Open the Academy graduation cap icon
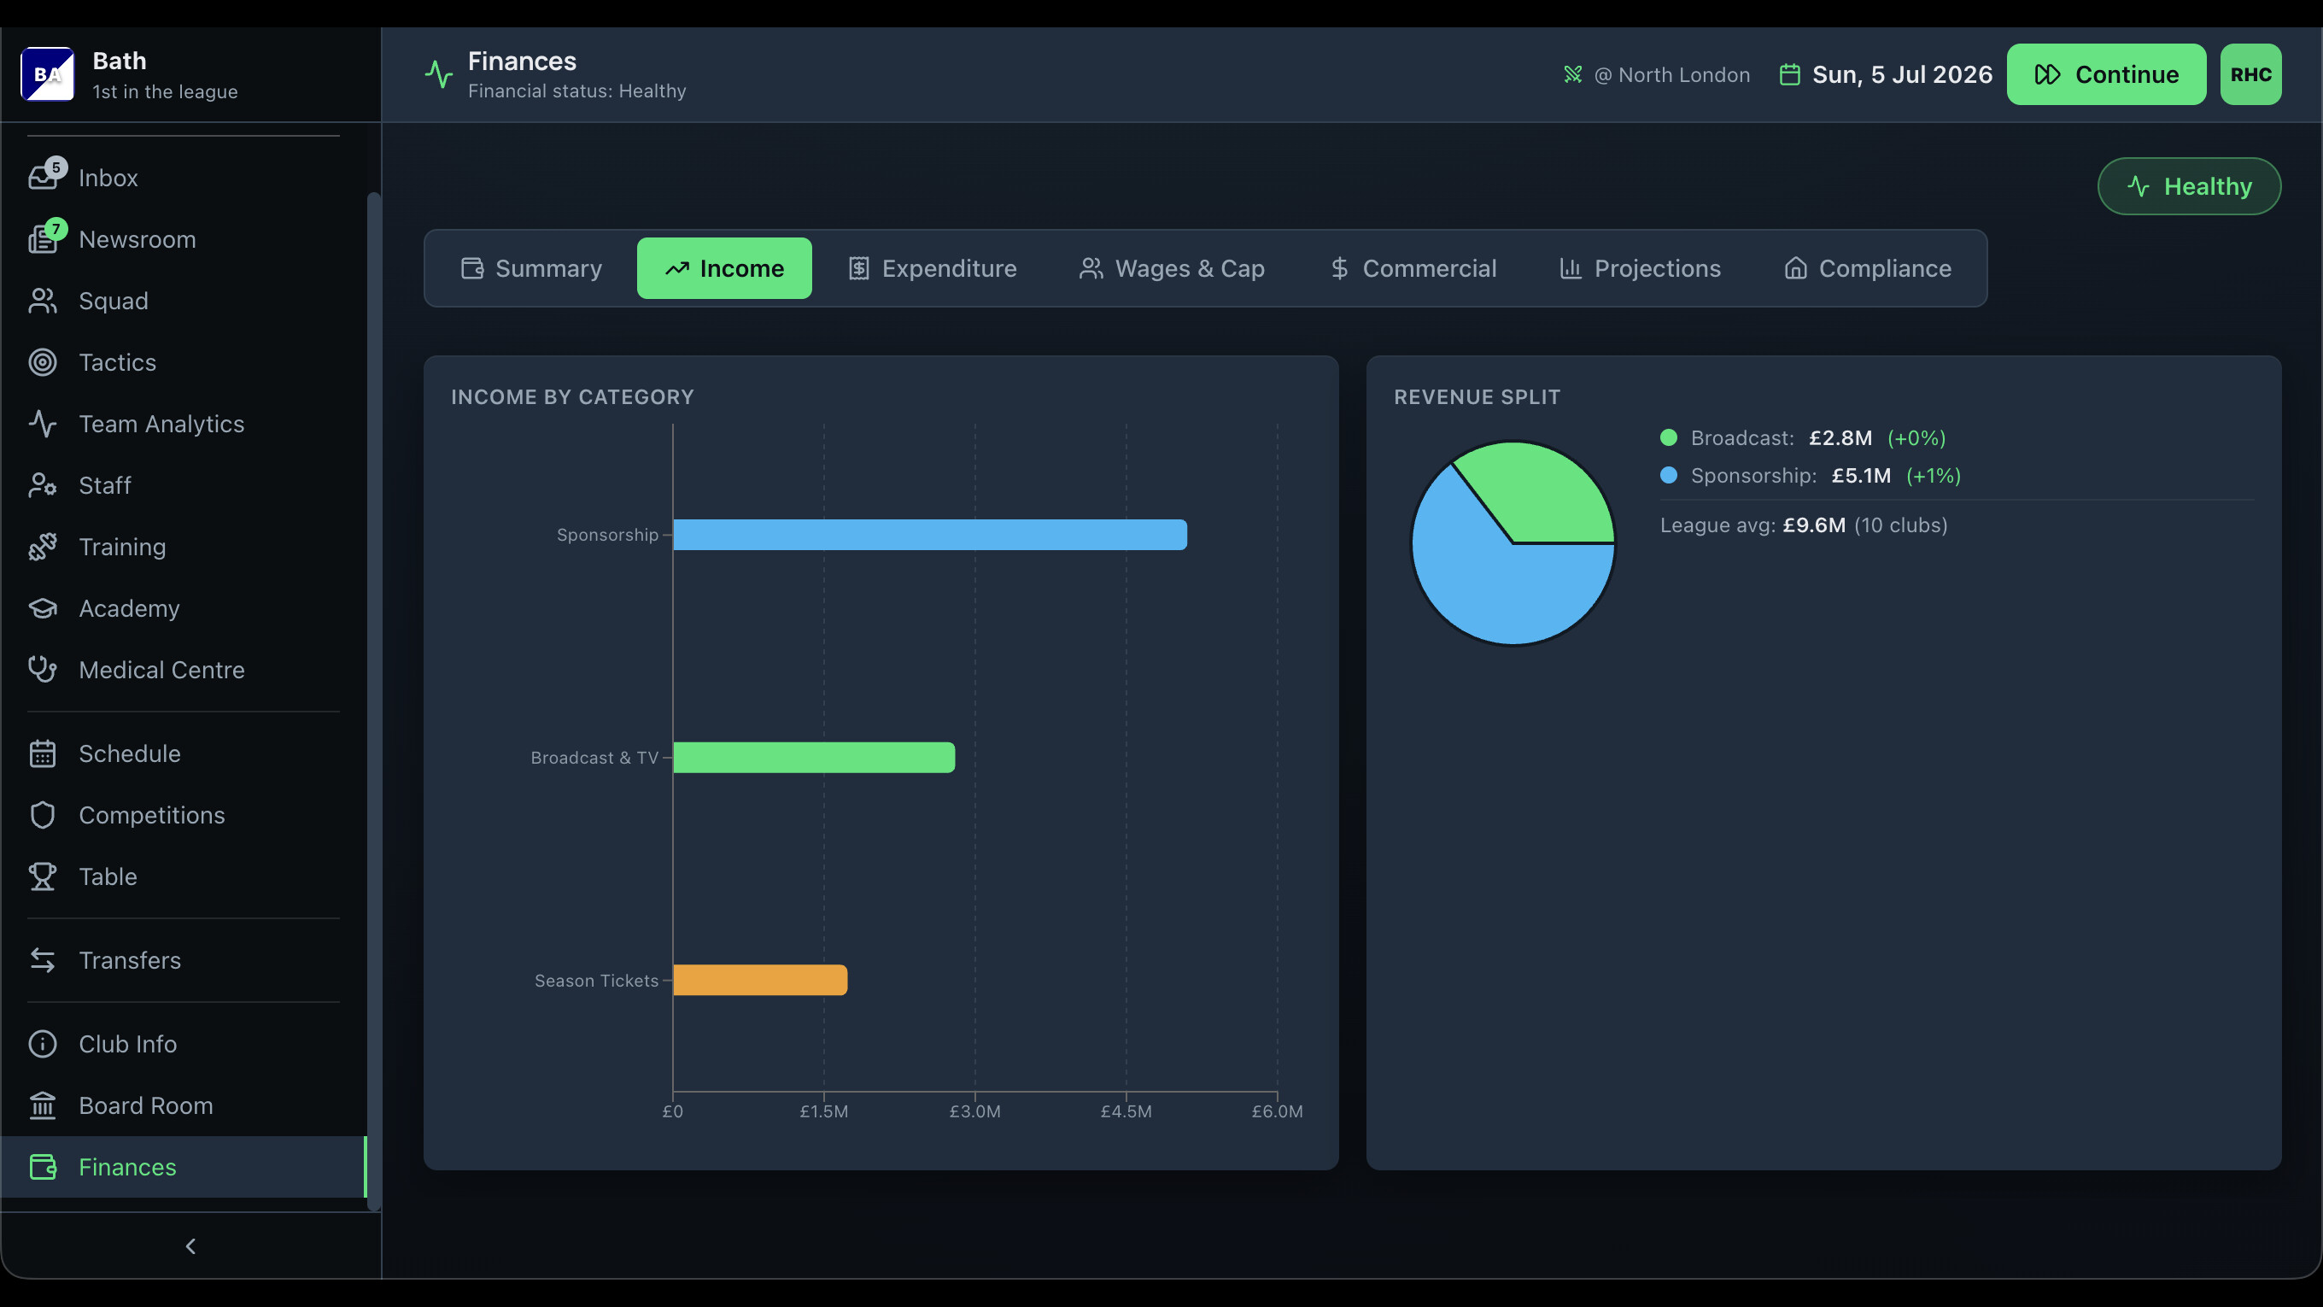Screen dimensions: 2323x1307 [43, 608]
